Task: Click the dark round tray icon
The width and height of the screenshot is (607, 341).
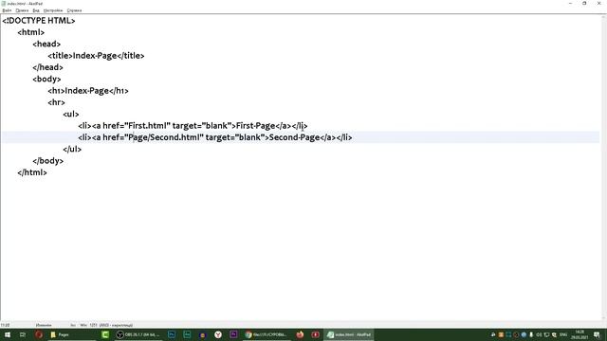Action: click(x=516, y=334)
